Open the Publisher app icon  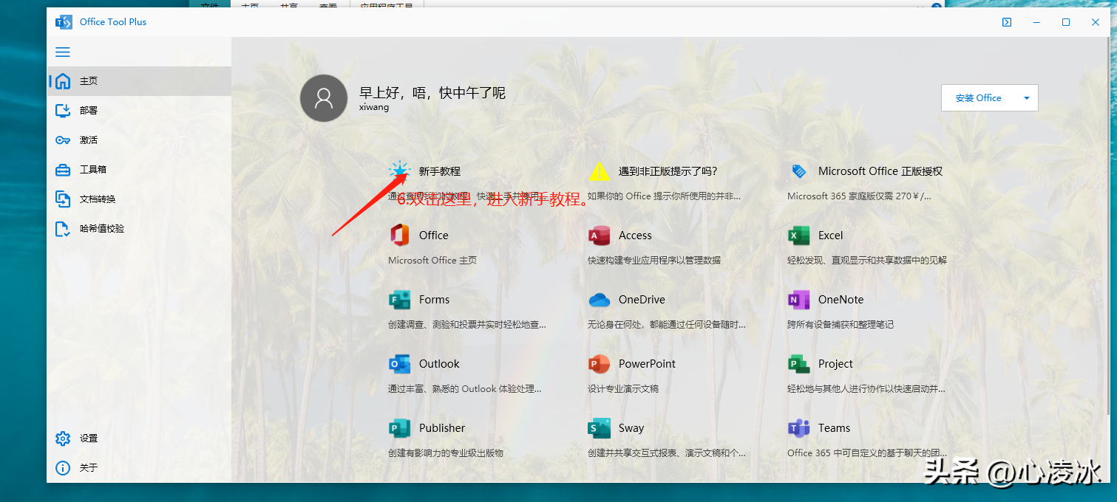pos(400,428)
